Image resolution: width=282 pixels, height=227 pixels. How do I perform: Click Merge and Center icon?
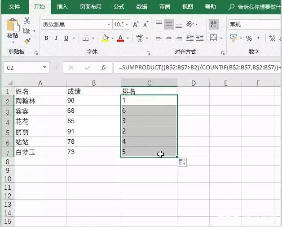pos(213,38)
